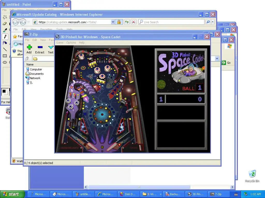Viewport: 265px width, 198px height.
Task: Click the 3D Pinball title bar ball icon
Action: pyautogui.click(x=57, y=37)
